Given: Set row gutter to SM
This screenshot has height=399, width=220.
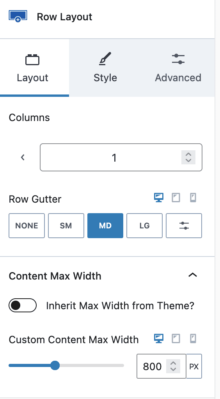Looking at the screenshot, I should coord(66,226).
